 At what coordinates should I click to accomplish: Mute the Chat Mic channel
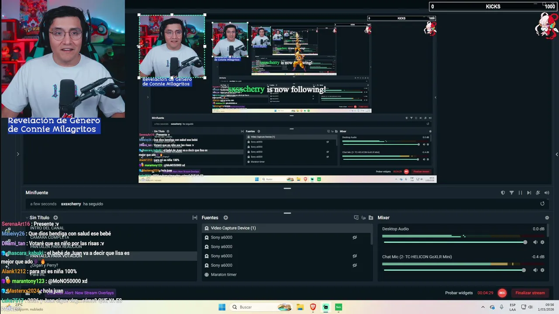pos(535,270)
